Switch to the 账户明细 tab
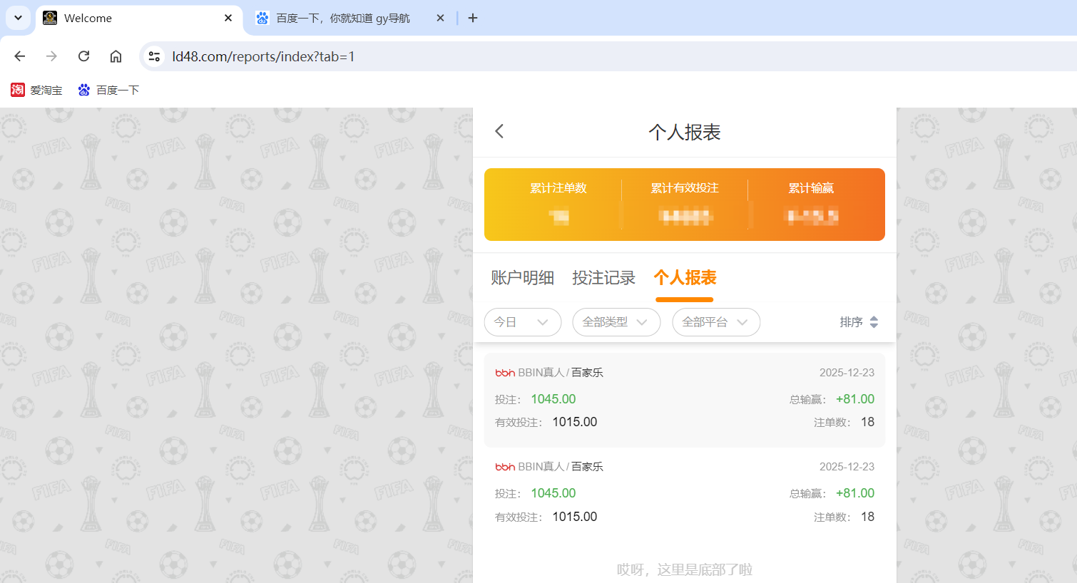 tap(521, 278)
